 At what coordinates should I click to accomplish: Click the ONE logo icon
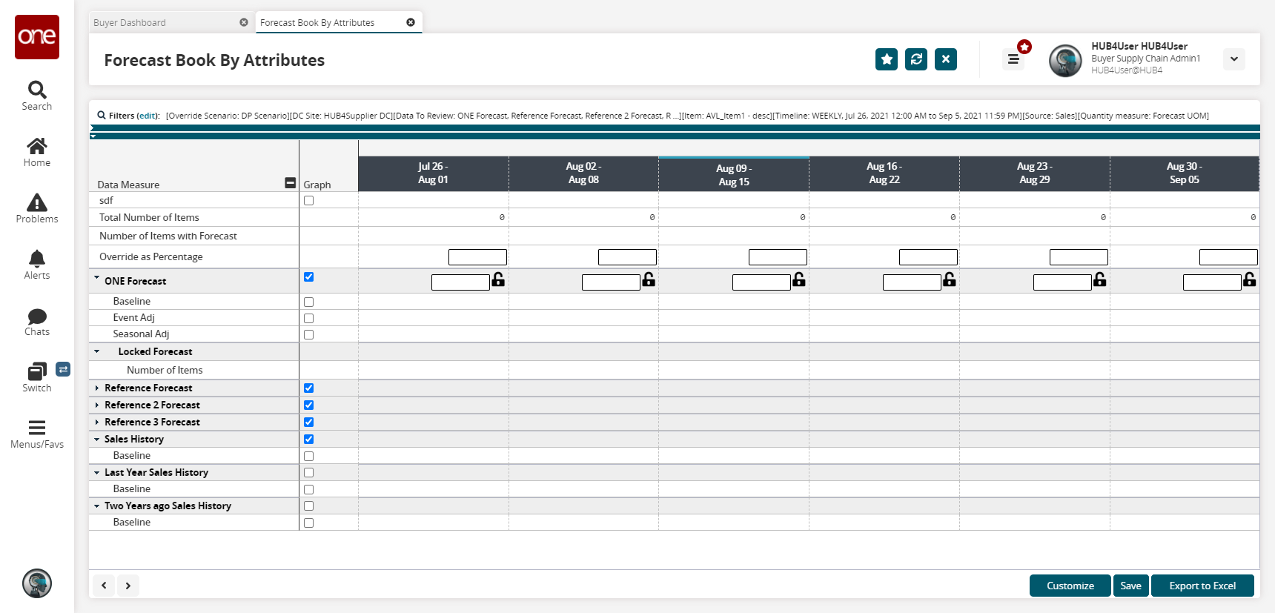(37, 37)
